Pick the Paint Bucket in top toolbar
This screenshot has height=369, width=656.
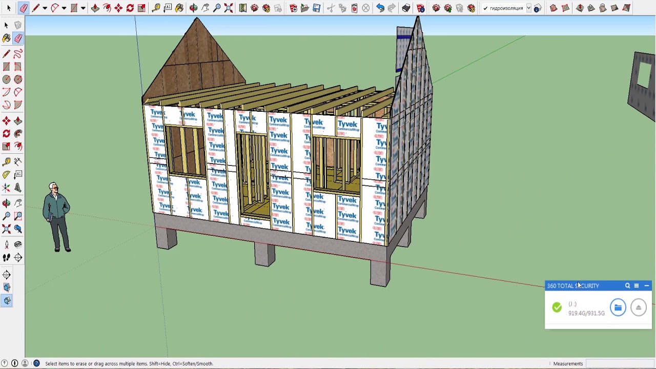click(x=179, y=8)
